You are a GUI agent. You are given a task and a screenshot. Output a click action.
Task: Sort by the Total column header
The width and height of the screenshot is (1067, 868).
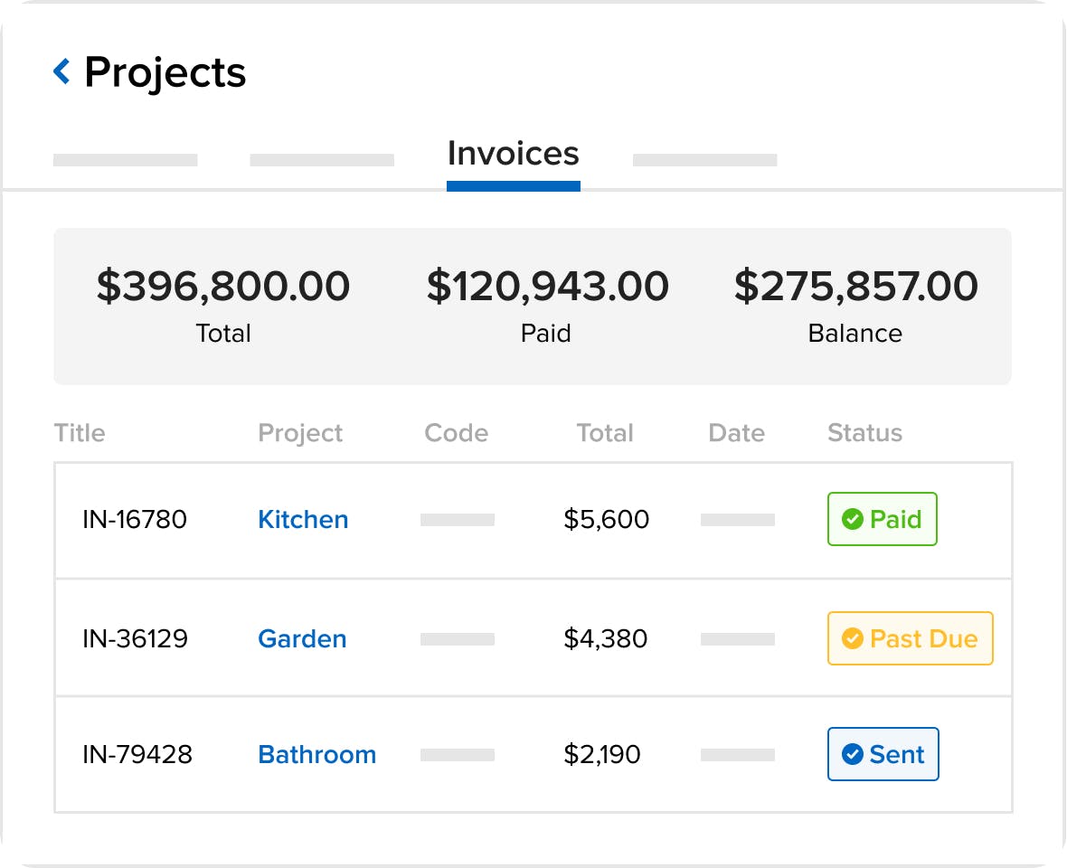point(605,432)
